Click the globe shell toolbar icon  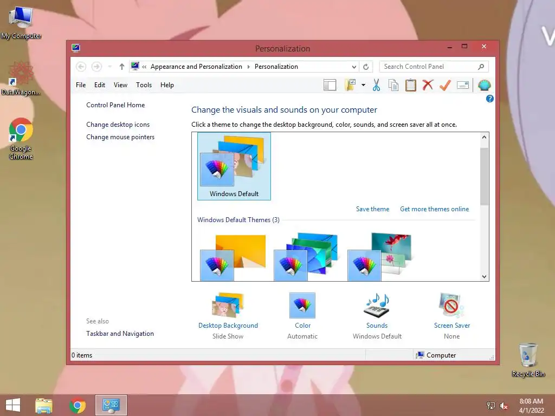pyautogui.click(x=484, y=85)
